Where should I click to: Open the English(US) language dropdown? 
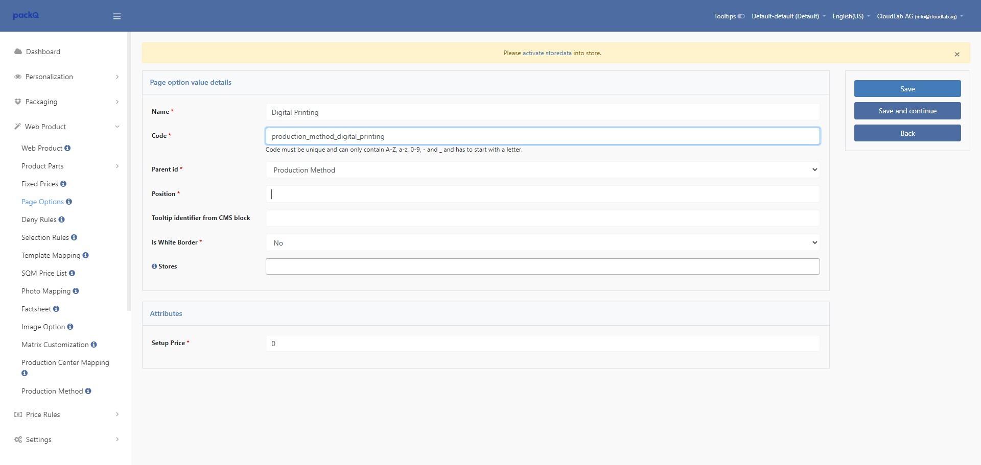pyautogui.click(x=851, y=16)
